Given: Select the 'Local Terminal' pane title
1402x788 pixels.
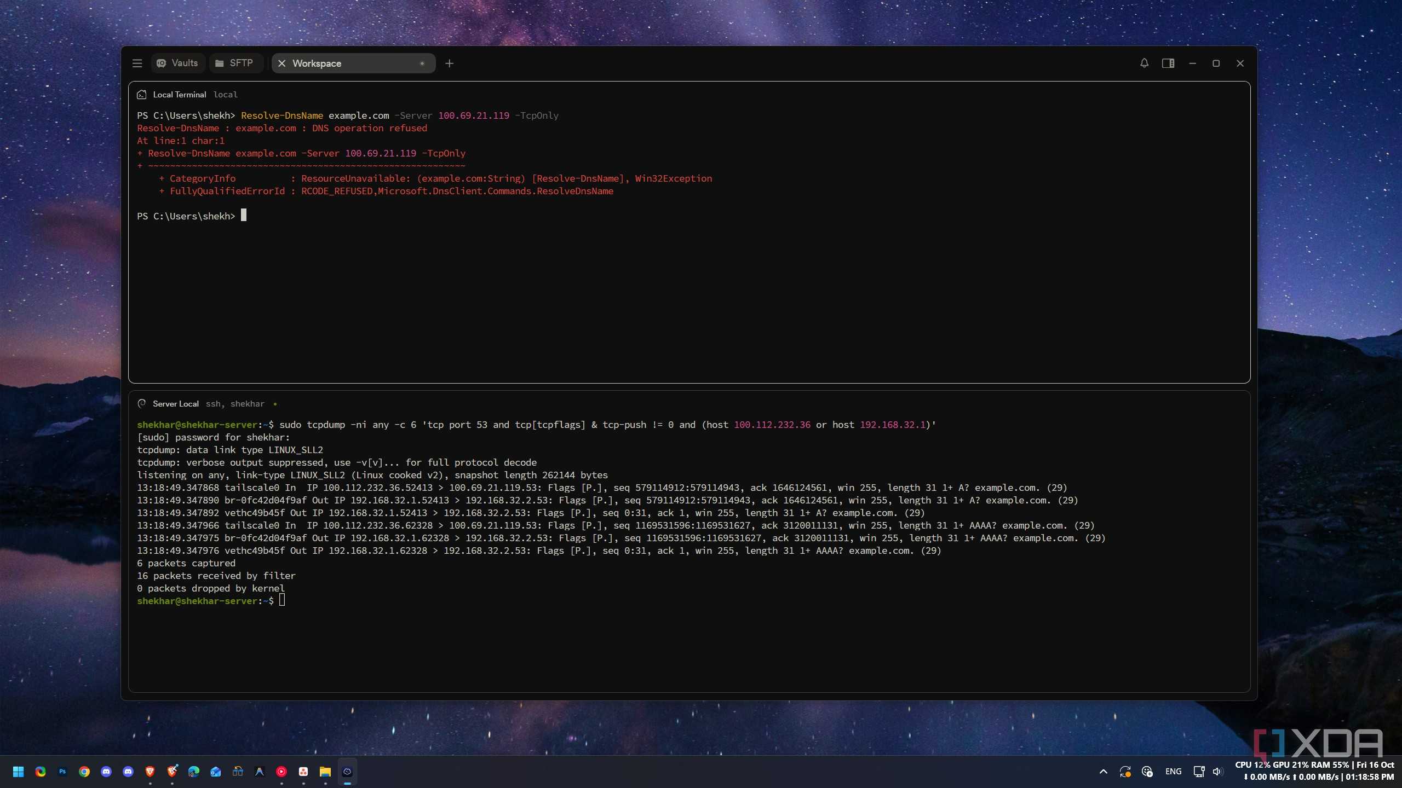Looking at the screenshot, I should pyautogui.click(x=180, y=95).
